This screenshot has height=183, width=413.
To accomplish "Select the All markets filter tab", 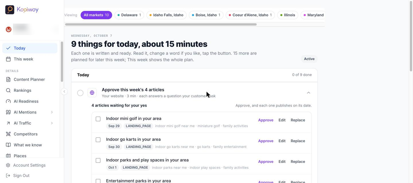I will [96, 15].
